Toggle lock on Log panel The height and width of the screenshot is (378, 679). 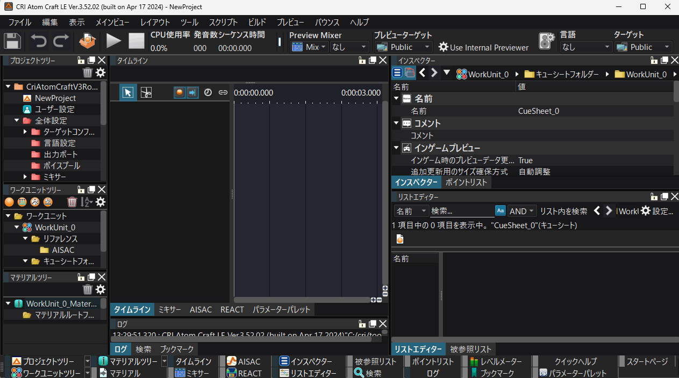363,324
